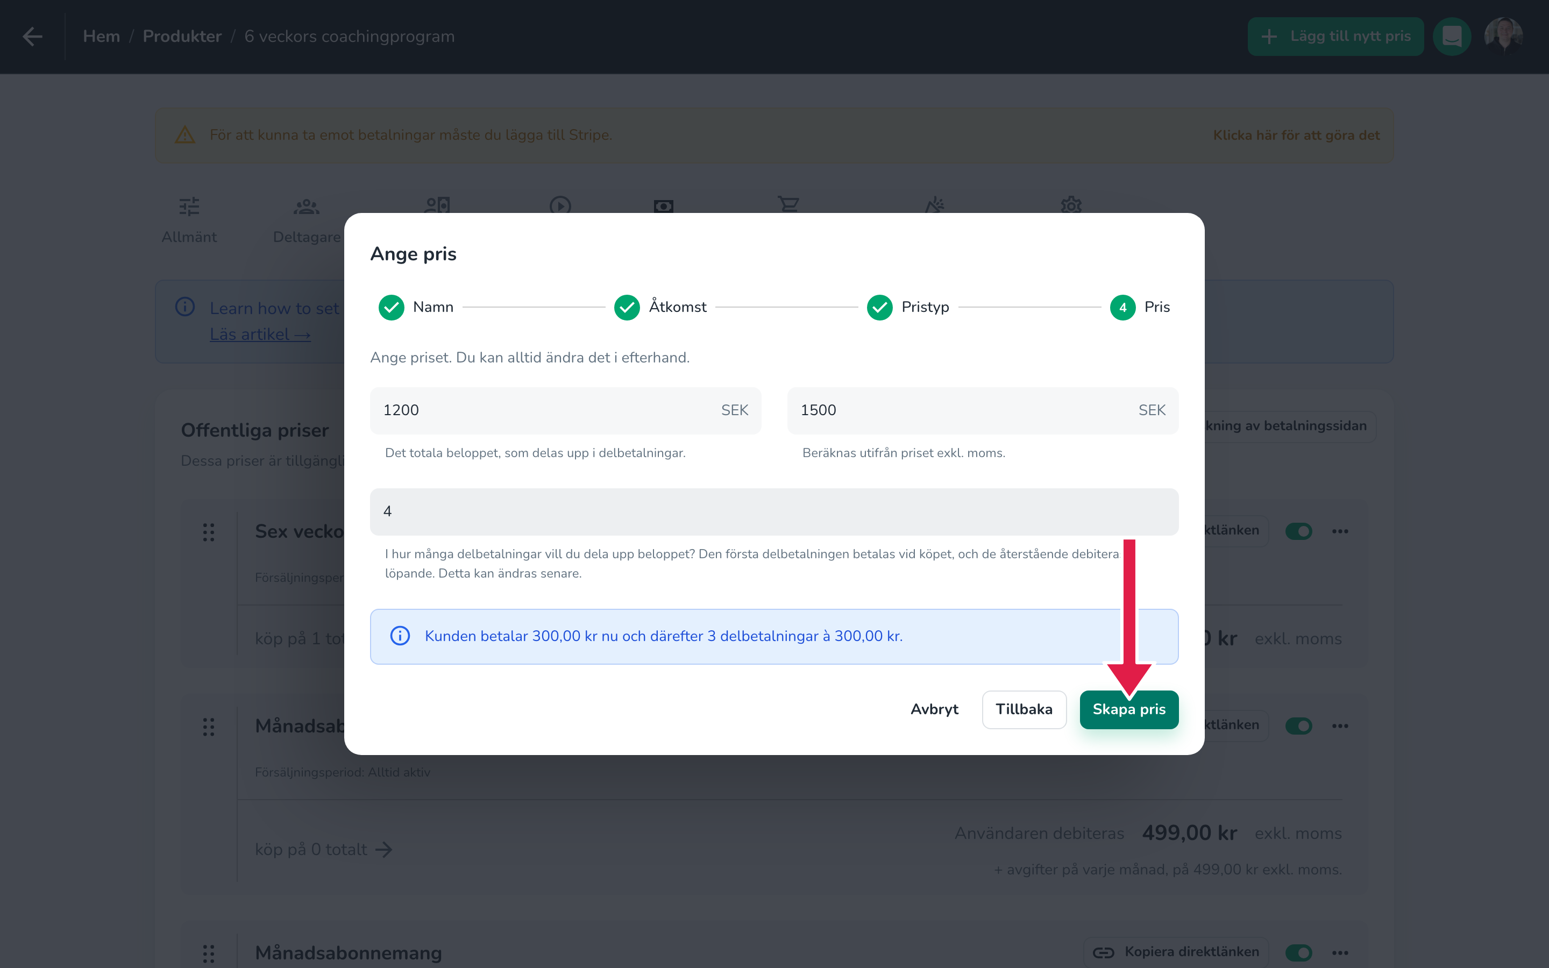
Task: Click Namn step label
Action: pos(434,307)
